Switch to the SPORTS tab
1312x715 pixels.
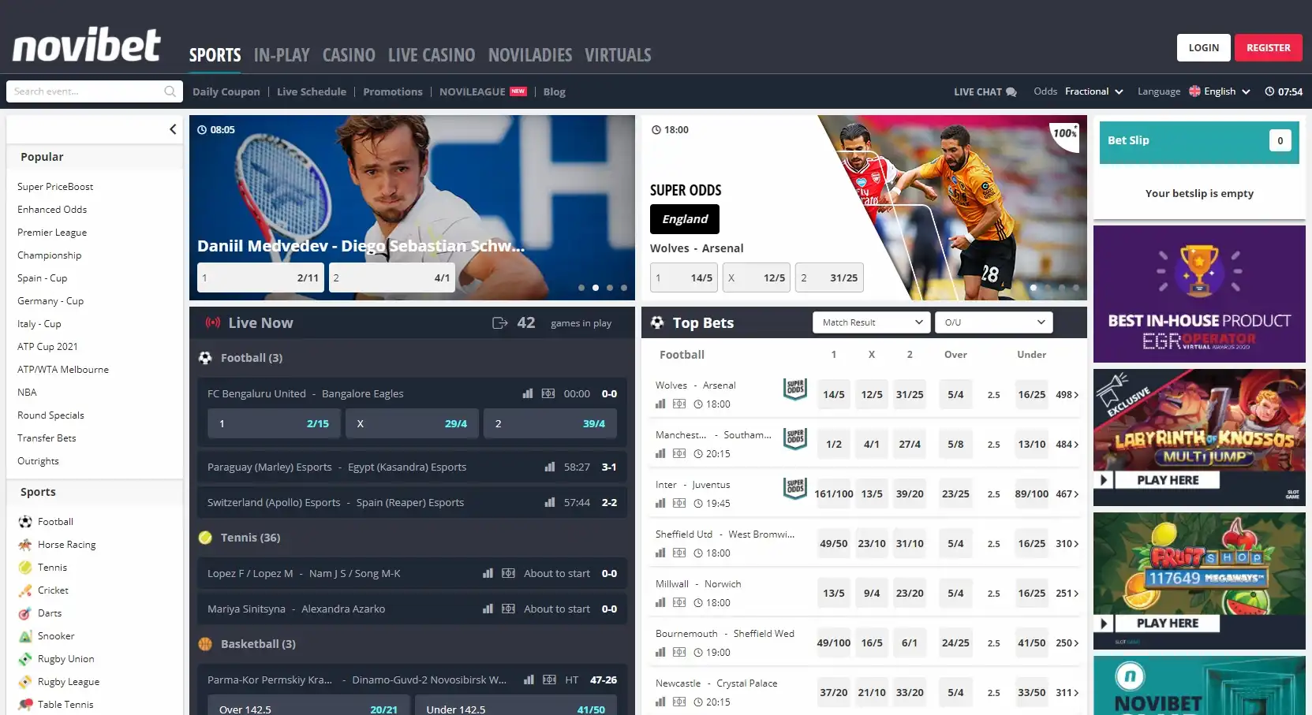(x=215, y=55)
